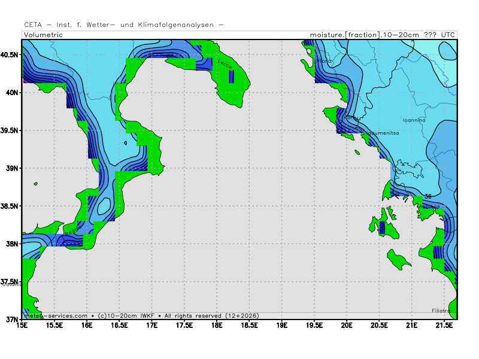Viewport: 479px width, 359px height.
Task: Click the Filiatra label near bottom right
Action: tap(442, 311)
